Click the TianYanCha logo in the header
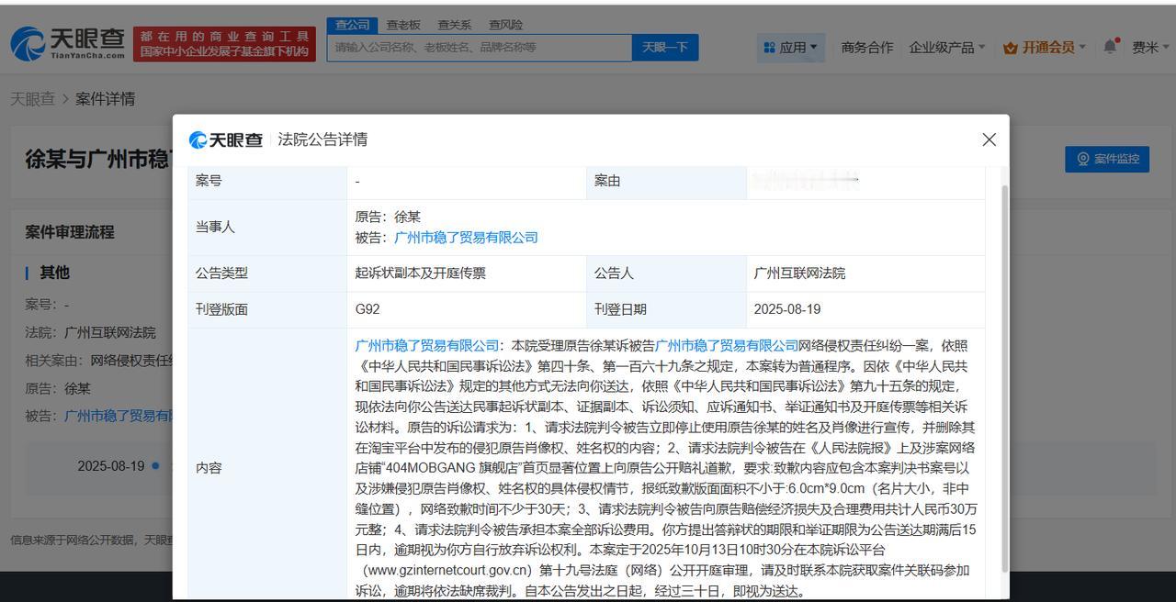 coord(68,43)
